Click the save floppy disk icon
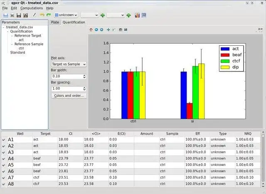266x194 pixels. click(19, 15)
